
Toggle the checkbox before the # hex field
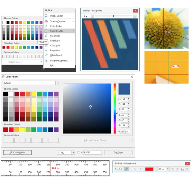(x=79, y=154)
